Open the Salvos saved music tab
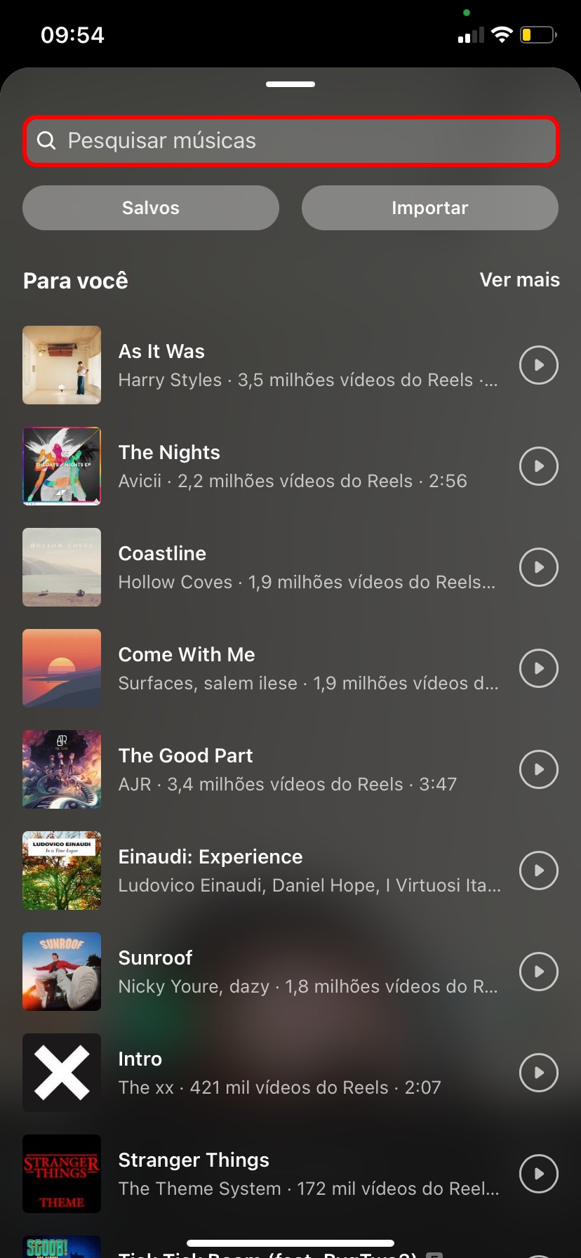 [x=151, y=208]
